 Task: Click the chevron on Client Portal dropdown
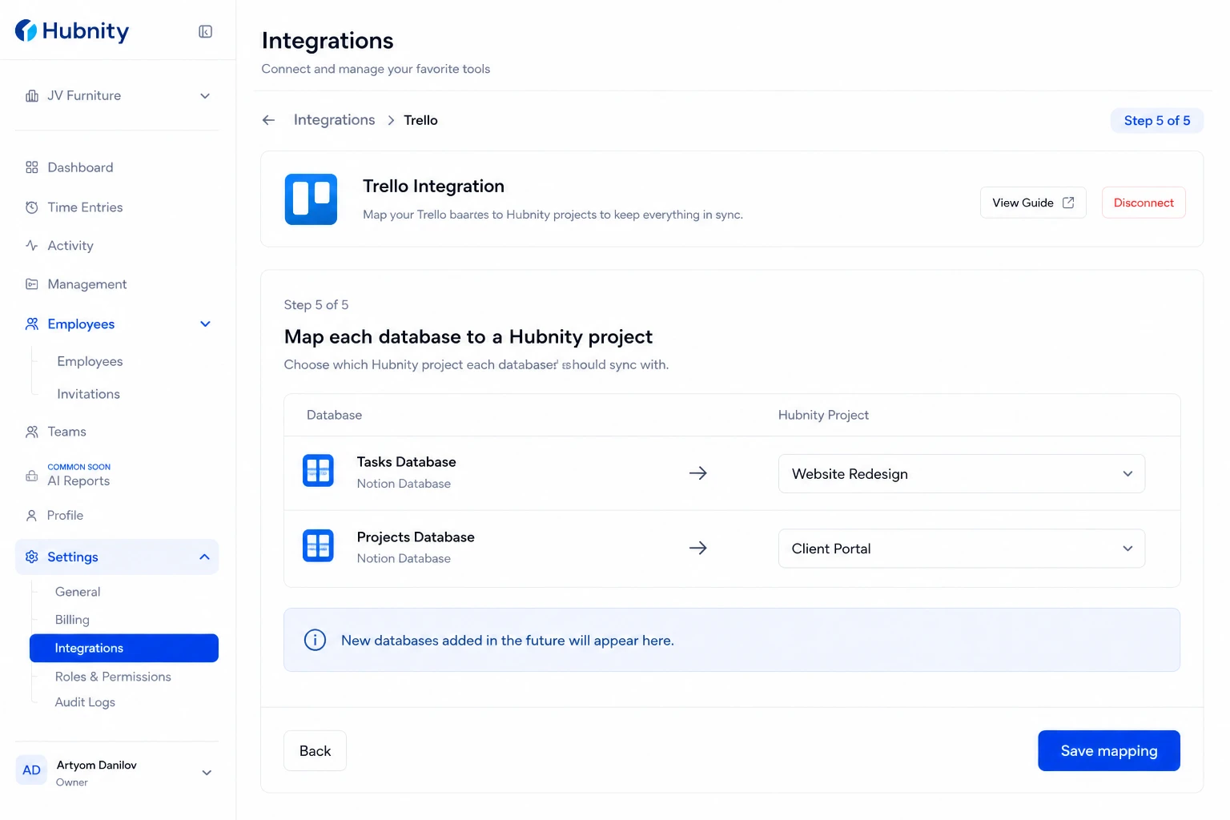(x=1127, y=549)
